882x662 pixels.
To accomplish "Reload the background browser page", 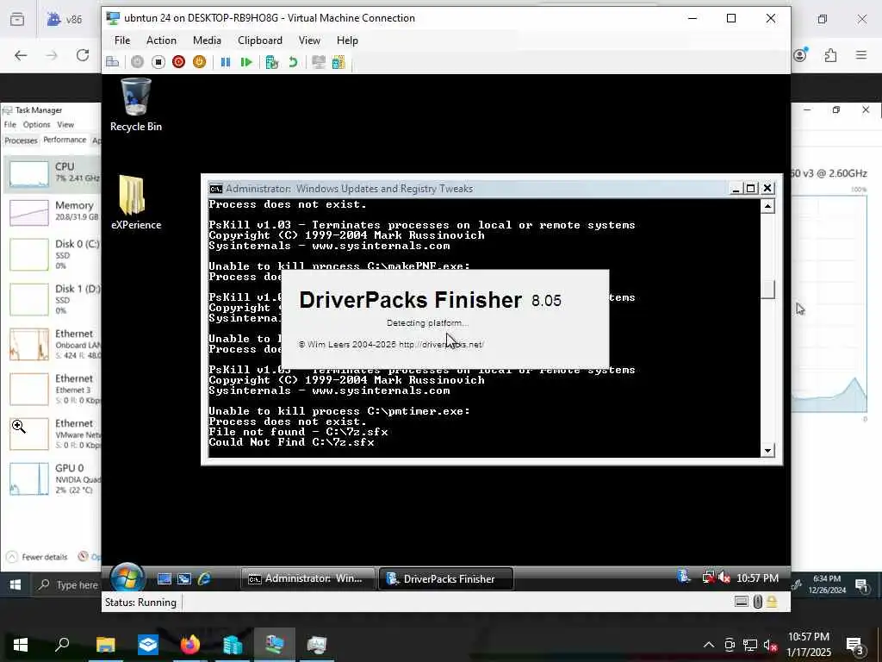I will (x=83, y=55).
